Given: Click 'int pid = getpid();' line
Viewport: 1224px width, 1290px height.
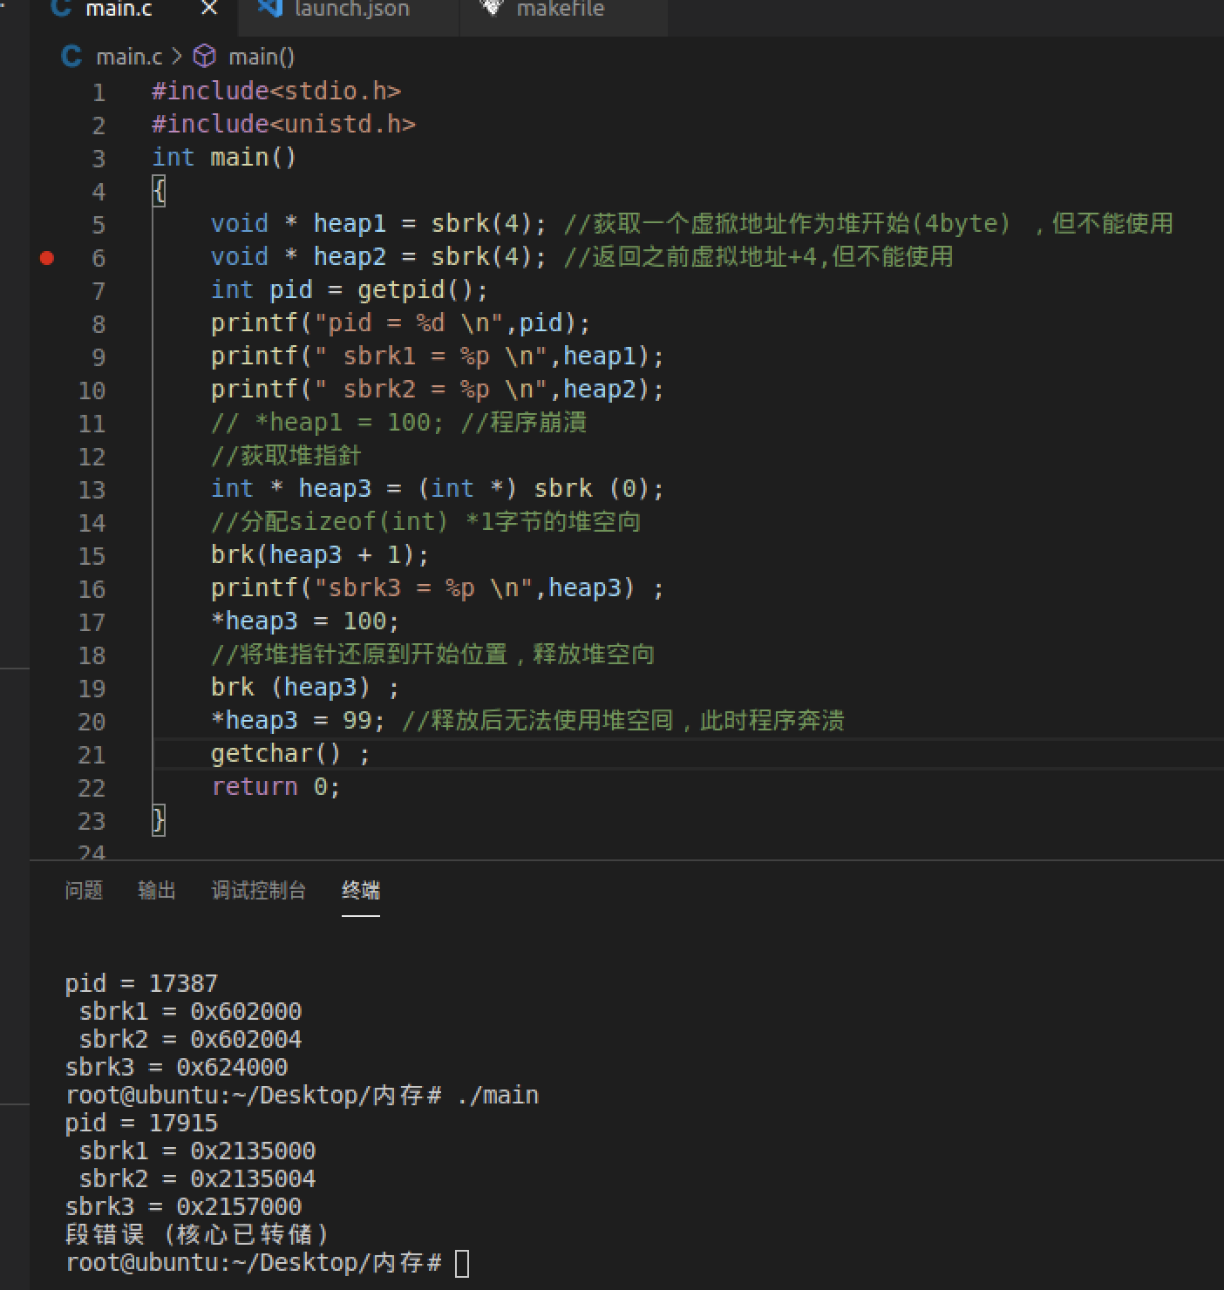Looking at the screenshot, I should [x=350, y=289].
